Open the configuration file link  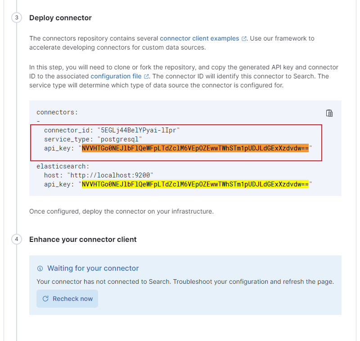pos(117,76)
